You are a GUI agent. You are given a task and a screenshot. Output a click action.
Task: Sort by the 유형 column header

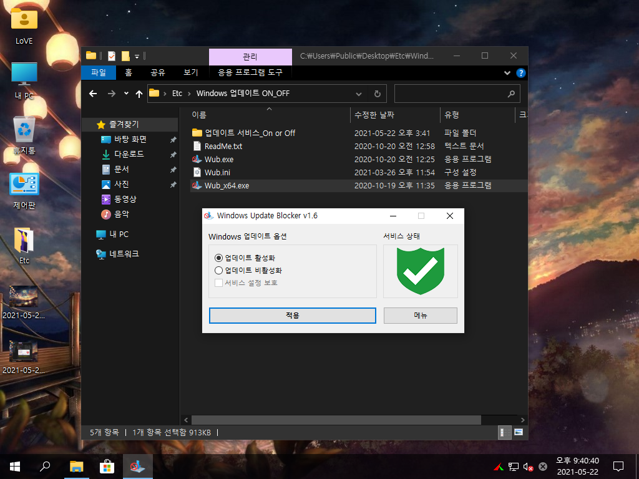477,115
